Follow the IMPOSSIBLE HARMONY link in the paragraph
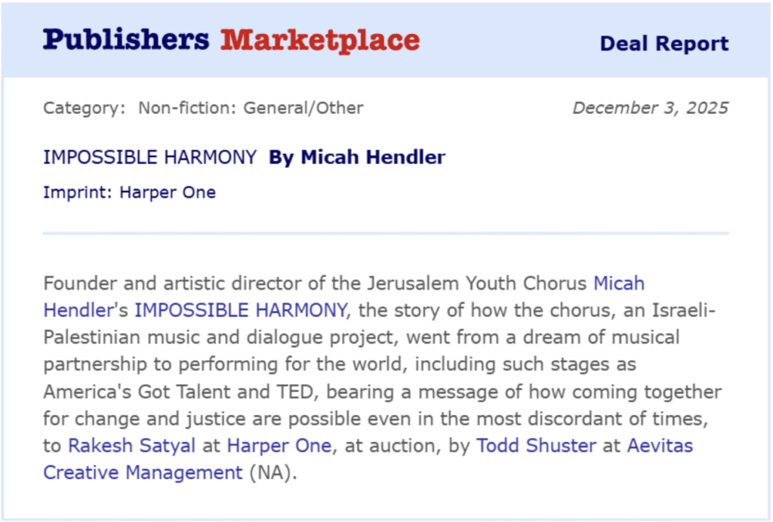This screenshot has height=522, width=773. [241, 309]
